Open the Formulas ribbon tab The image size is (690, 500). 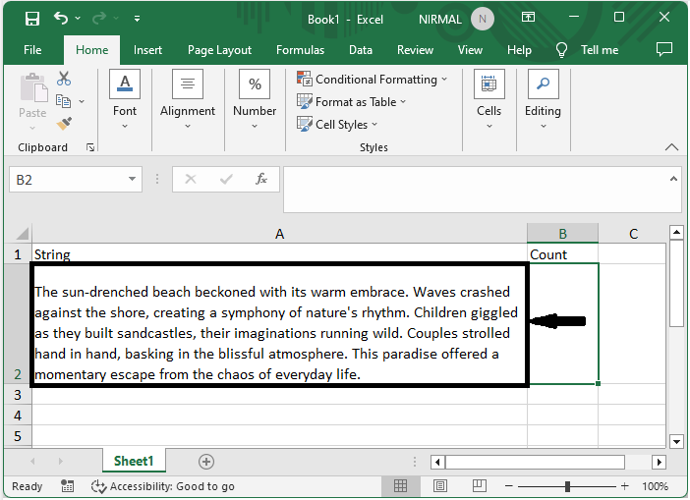pyautogui.click(x=300, y=50)
